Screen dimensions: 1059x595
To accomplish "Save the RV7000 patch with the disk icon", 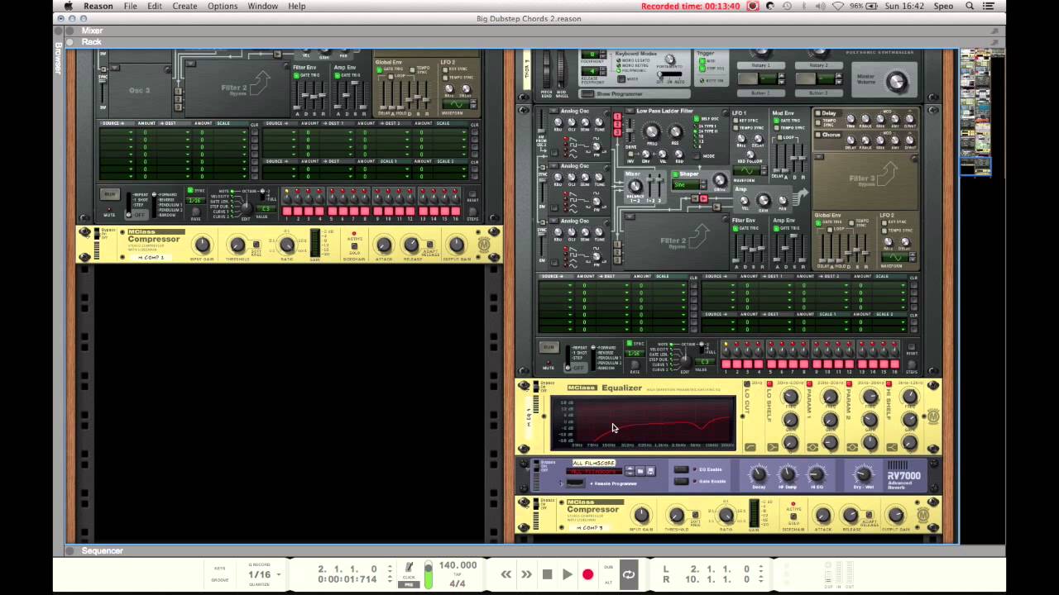I will coord(650,471).
